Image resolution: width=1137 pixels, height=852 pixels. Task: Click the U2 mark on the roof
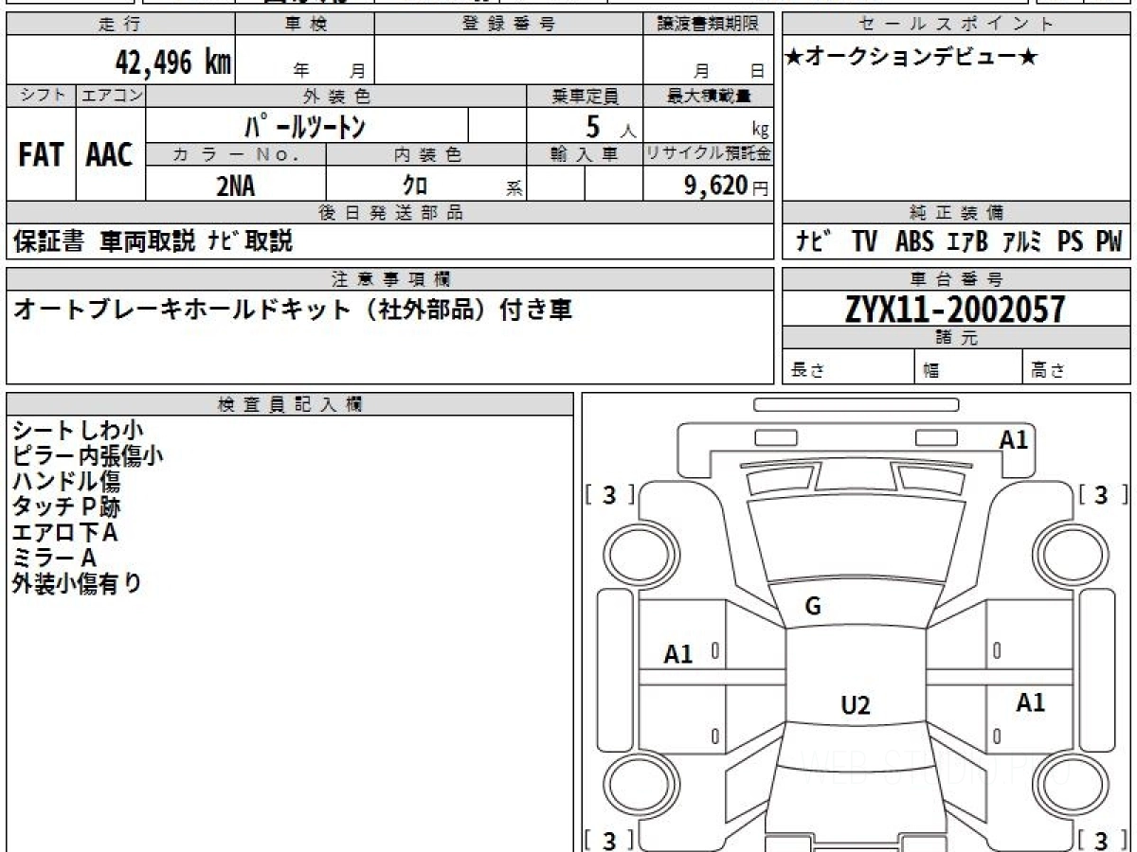click(856, 705)
